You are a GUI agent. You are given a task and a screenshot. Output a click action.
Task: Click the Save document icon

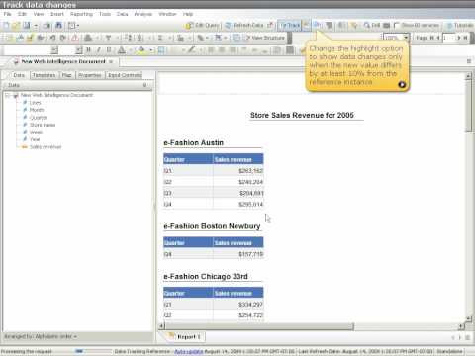pos(26,25)
